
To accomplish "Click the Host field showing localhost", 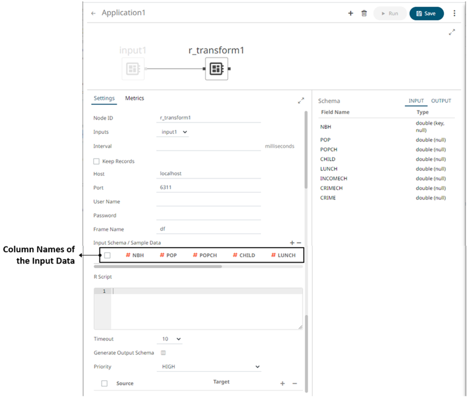I will click(208, 173).
